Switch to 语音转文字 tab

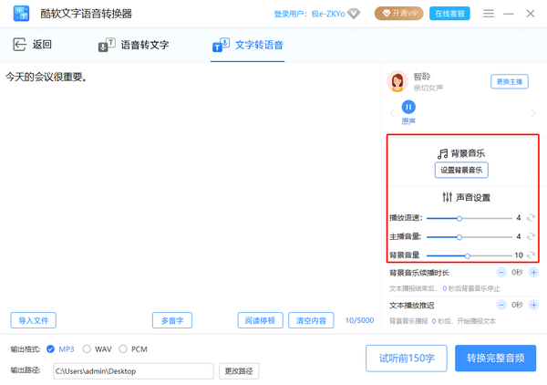(x=134, y=45)
